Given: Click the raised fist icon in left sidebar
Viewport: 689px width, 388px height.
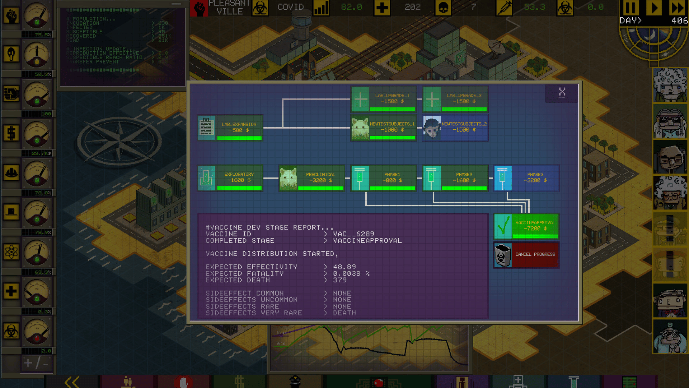Looking at the screenshot, I should coord(11,15).
